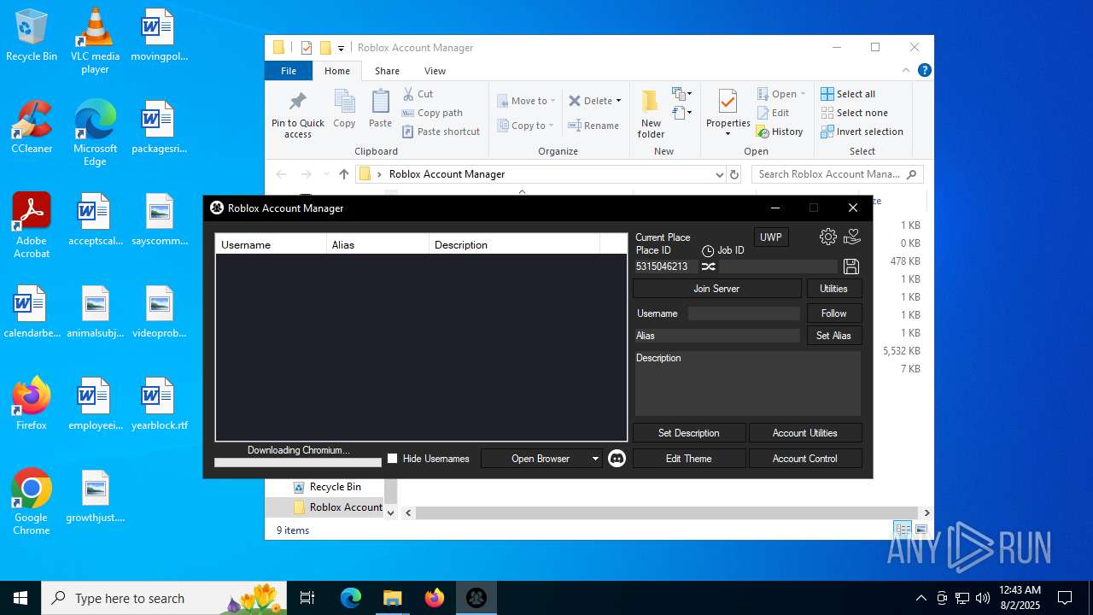
Task: Expand the Open Browser dropdown arrow
Action: tap(595, 459)
